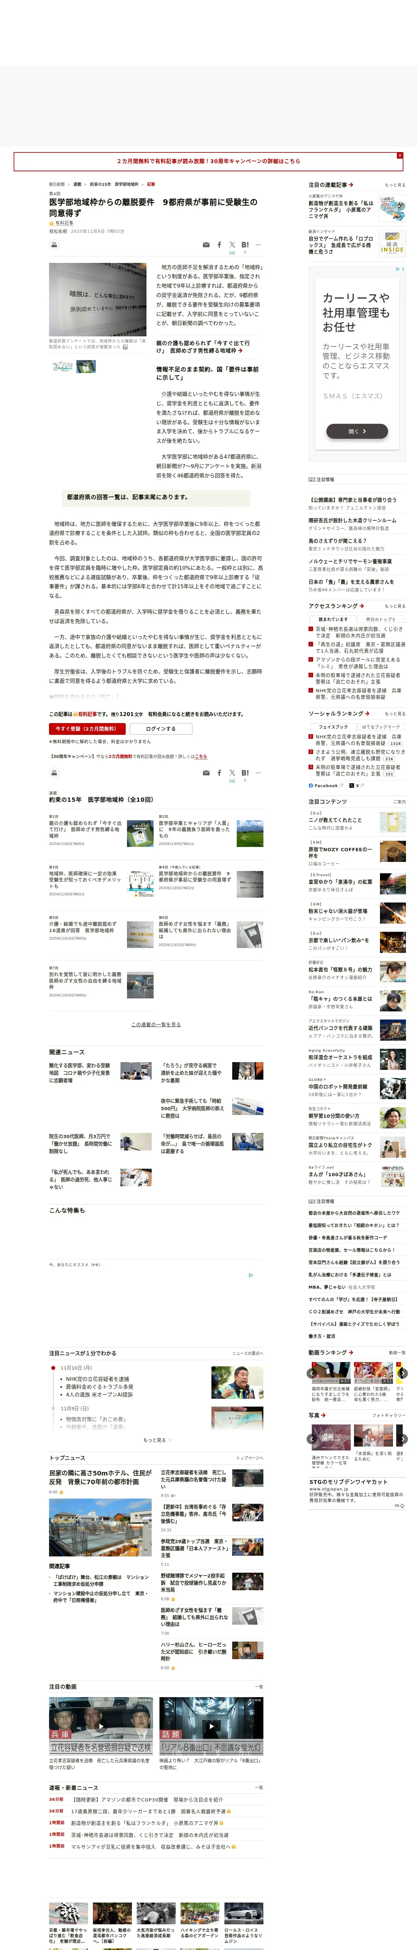Click 今すぐ登録（2カ月間無料） button
417x1950 pixels.
click(x=86, y=728)
